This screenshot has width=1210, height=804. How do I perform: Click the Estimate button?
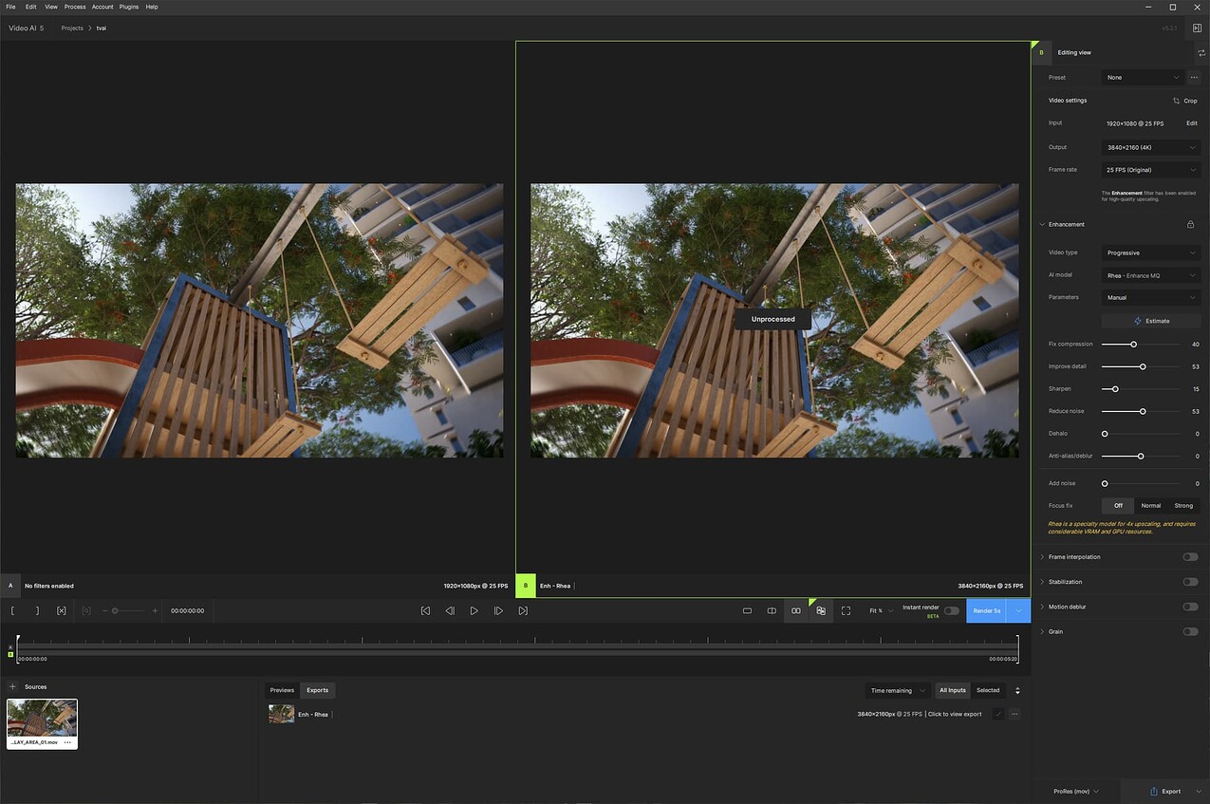coord(1151,321)
